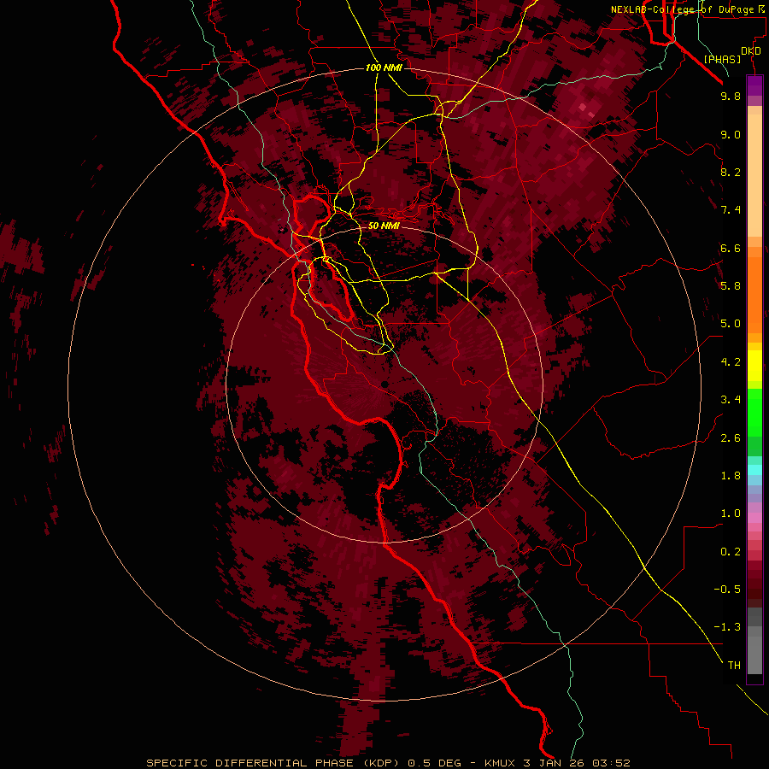Click the 5.8 value on color scale
Viewport: 769px width, 769px height.
pyautogui.click(x=731, y=285)
